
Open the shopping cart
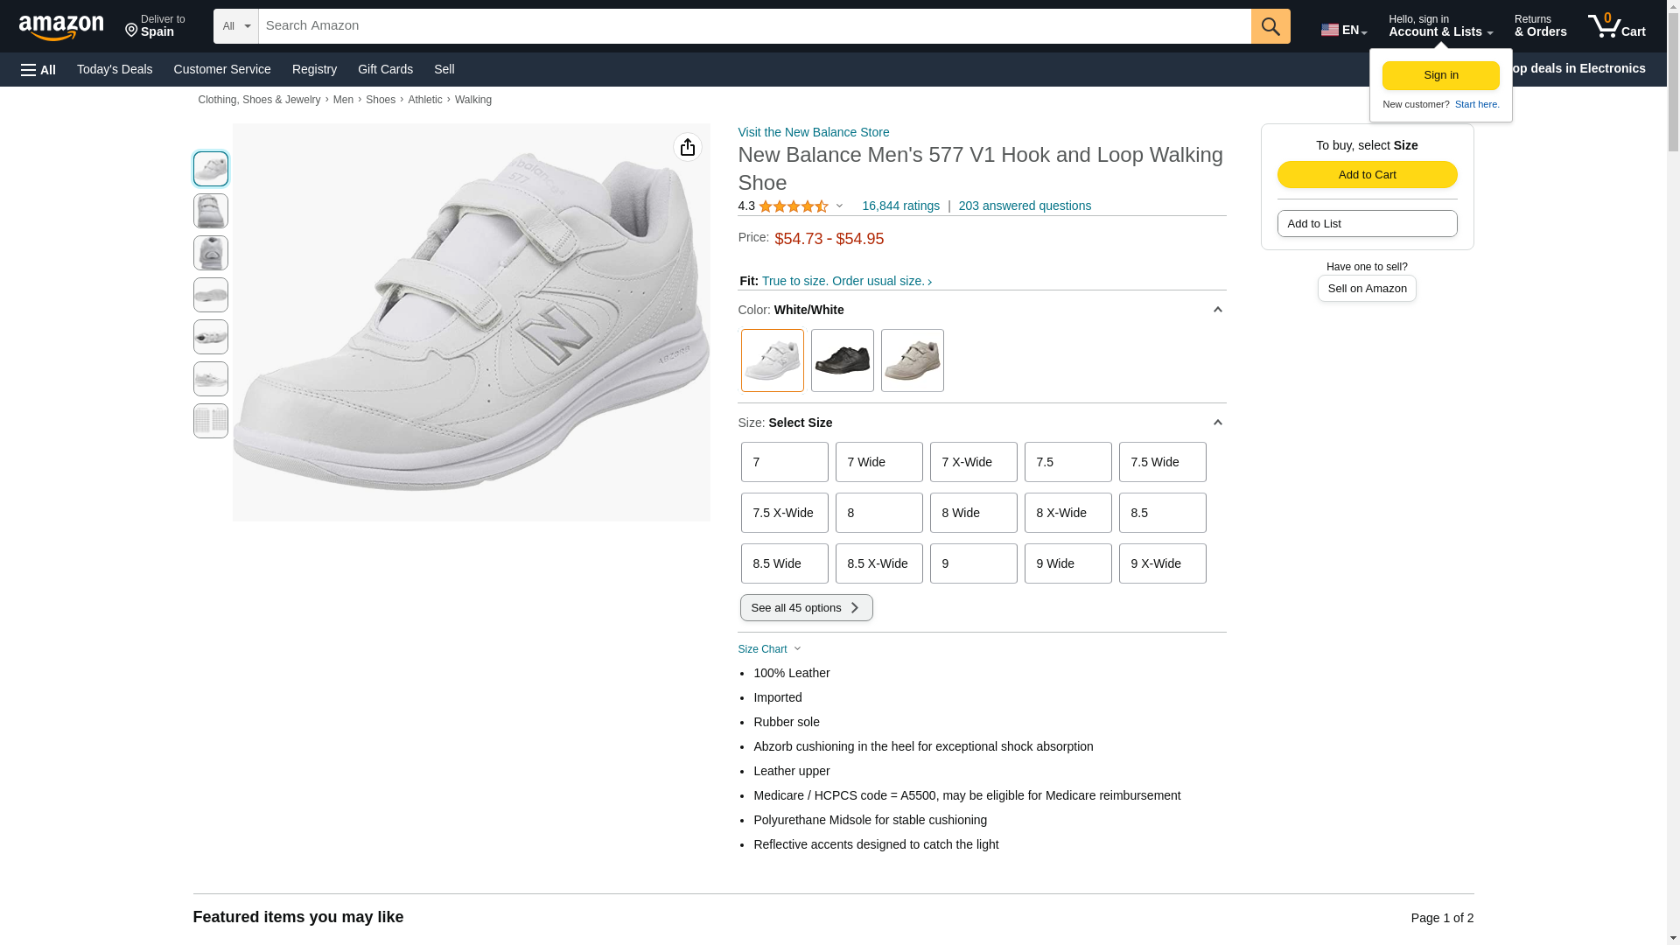click(1616, 26)
